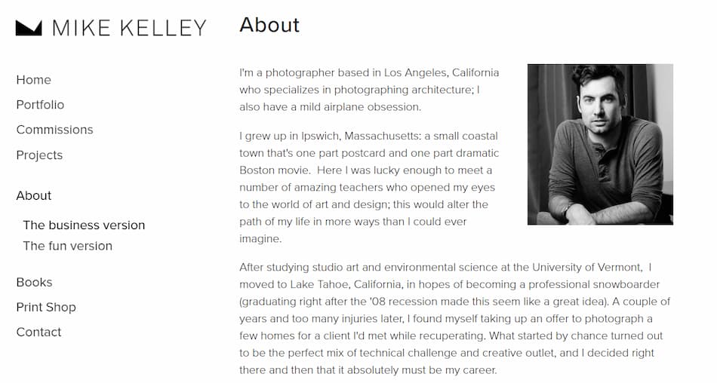The width and height of the screenshot is (717, 383).
Task: Open 'The fun version' sub-page
Action: pyautogui.click(x=68, y=246)
